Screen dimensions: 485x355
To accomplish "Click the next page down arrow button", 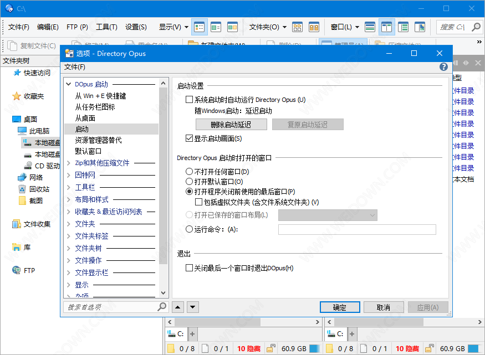I will [193, 307].
